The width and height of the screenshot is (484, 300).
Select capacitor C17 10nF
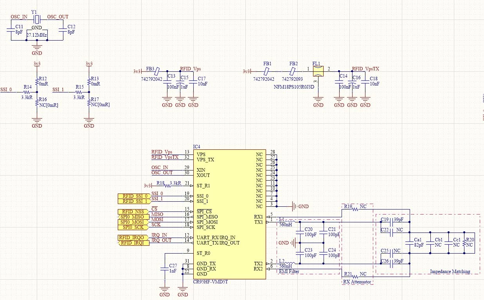pyautogui.click(x=193, y=82)
